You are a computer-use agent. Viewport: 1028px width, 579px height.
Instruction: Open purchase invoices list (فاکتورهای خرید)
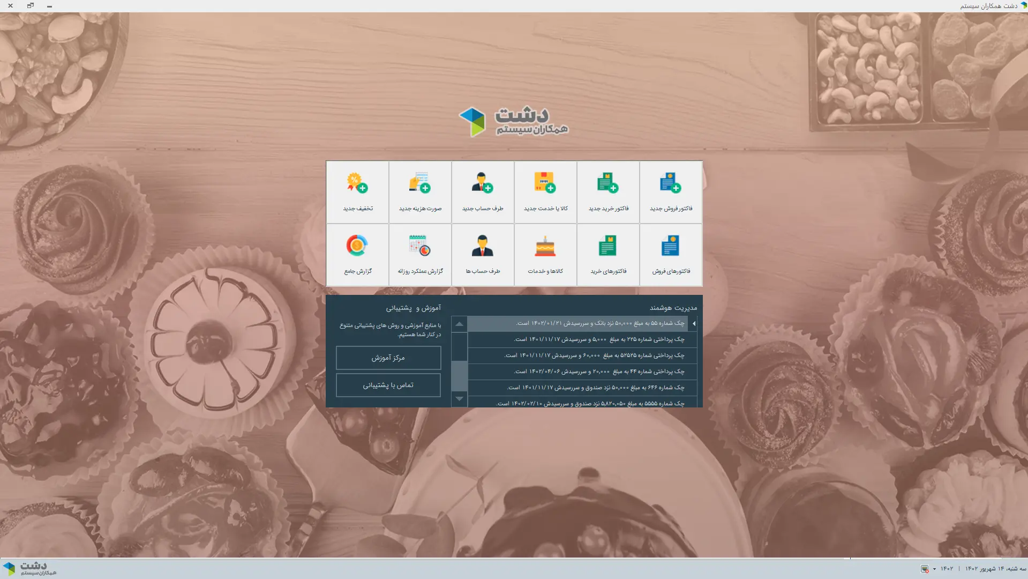click(x=608, y=255)
